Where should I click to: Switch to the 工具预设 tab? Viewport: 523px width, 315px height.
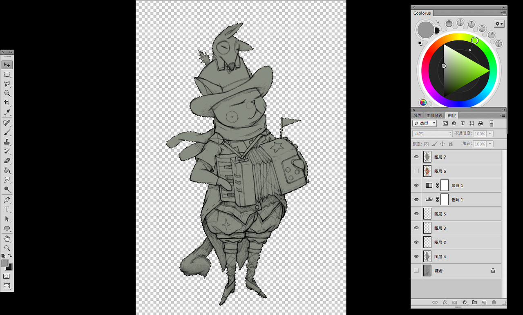[434, 115]
